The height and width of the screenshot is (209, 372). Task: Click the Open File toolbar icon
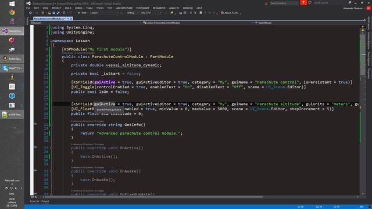pos(49,13)
